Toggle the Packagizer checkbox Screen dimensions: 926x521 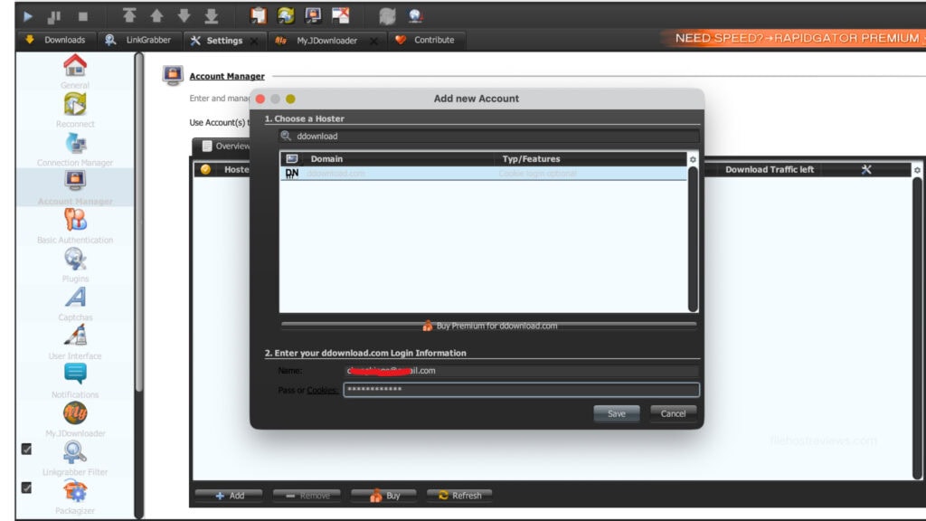(26, 488)
